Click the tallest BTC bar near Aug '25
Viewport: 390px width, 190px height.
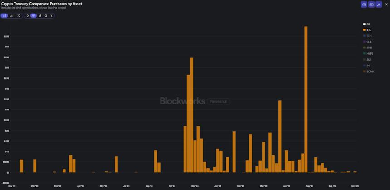pos(306,100)
